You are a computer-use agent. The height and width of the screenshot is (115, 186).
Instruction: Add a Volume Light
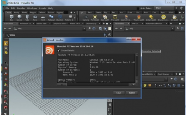139,18
